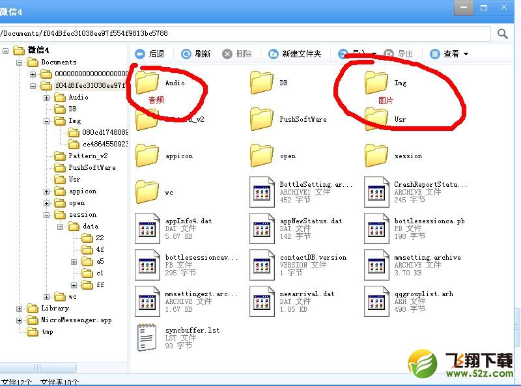521x386 pixels.
Task: Select the wc folder icon in file list
Action: (147, 192)
